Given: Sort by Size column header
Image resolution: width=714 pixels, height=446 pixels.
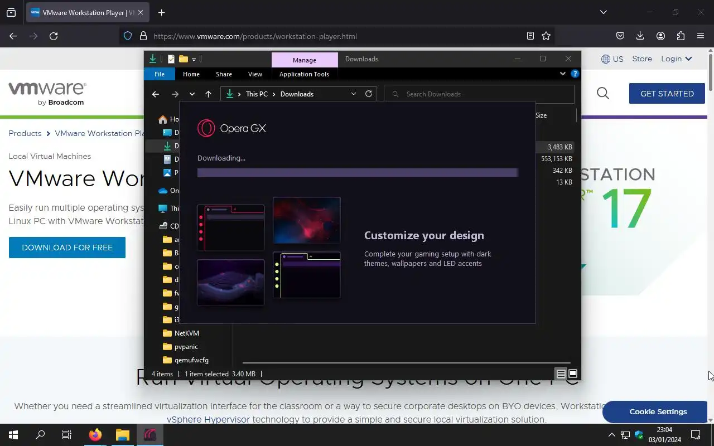Looking at the screenshot, I should tap(541, 115).
